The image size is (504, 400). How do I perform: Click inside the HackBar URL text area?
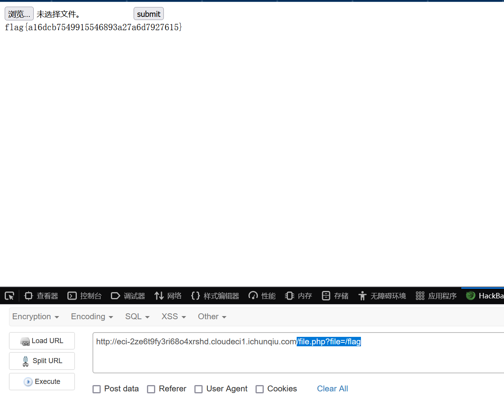click(x=299, y=353)
